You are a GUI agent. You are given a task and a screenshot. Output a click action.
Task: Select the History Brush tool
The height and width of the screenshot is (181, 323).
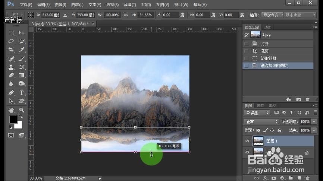tap(21, 67)
